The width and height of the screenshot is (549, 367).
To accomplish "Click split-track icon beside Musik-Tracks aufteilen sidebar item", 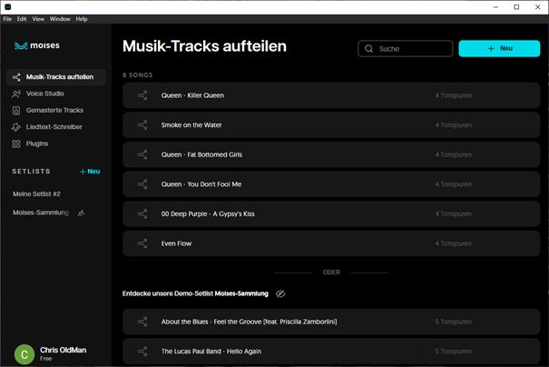I will (x=16, y=77).
